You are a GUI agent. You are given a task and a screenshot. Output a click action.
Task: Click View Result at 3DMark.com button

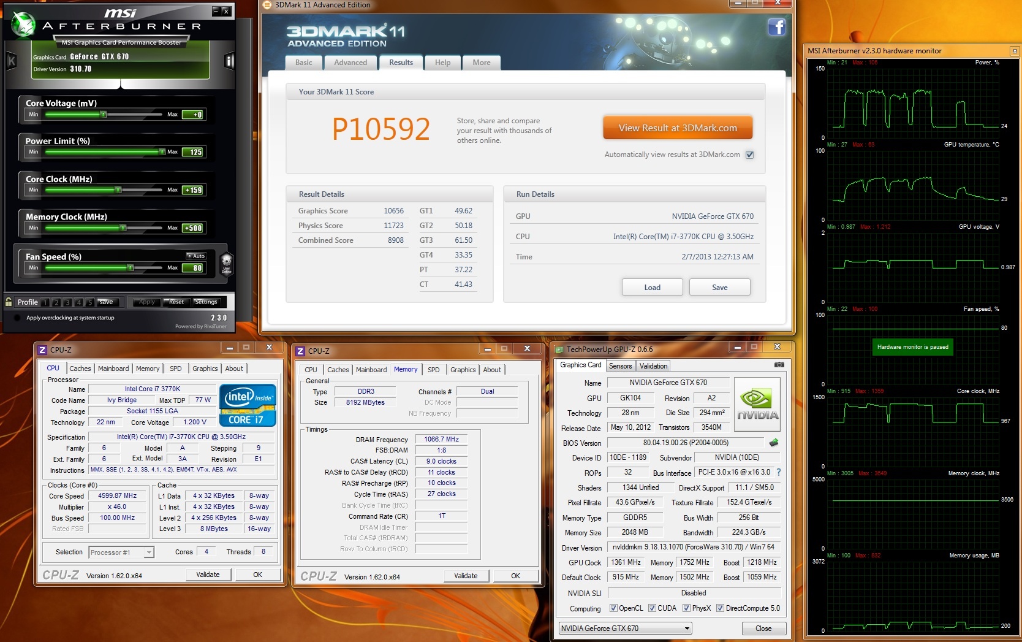678,128
